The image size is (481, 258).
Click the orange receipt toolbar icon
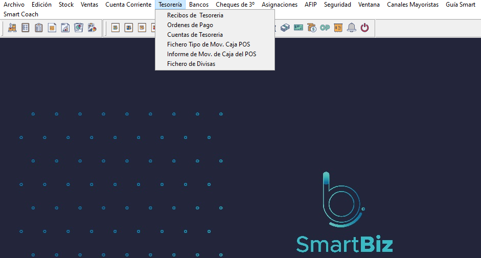[338, 28]
